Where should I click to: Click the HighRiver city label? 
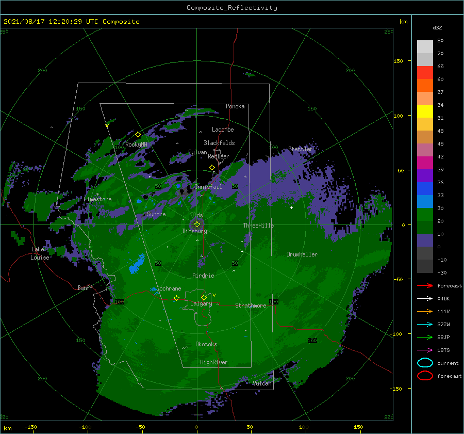coord(214,362)
